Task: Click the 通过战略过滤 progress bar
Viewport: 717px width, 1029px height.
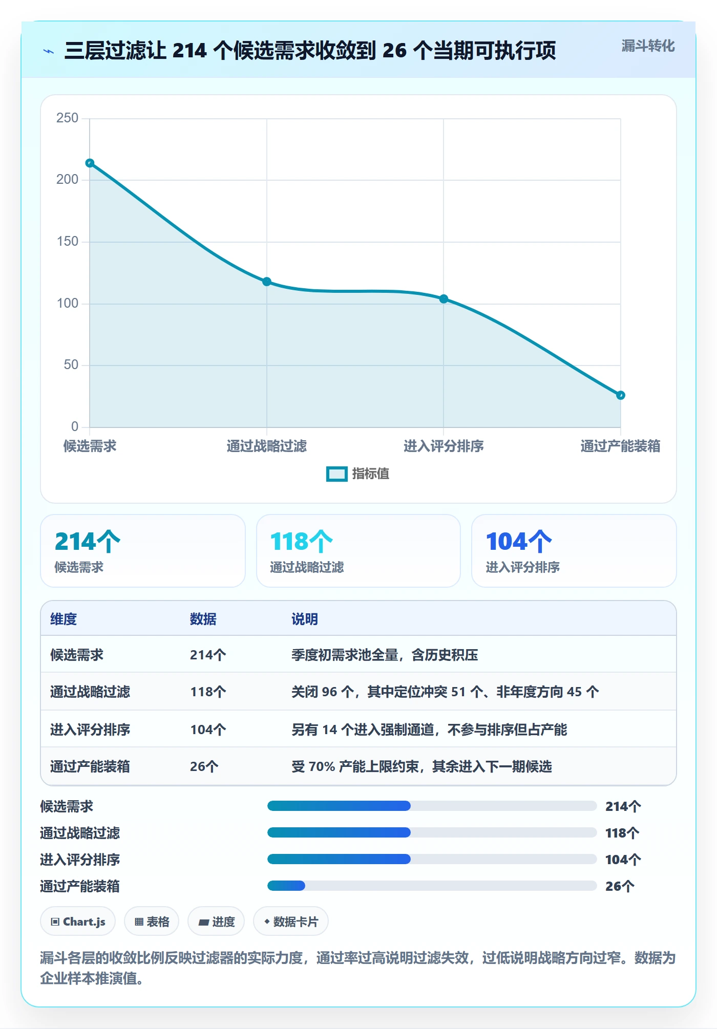Action: (x=432, y=832)
